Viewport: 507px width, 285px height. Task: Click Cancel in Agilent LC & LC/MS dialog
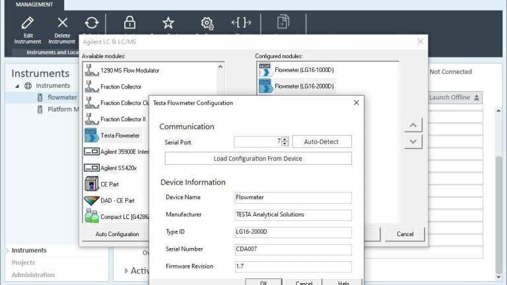coord(405,234)
